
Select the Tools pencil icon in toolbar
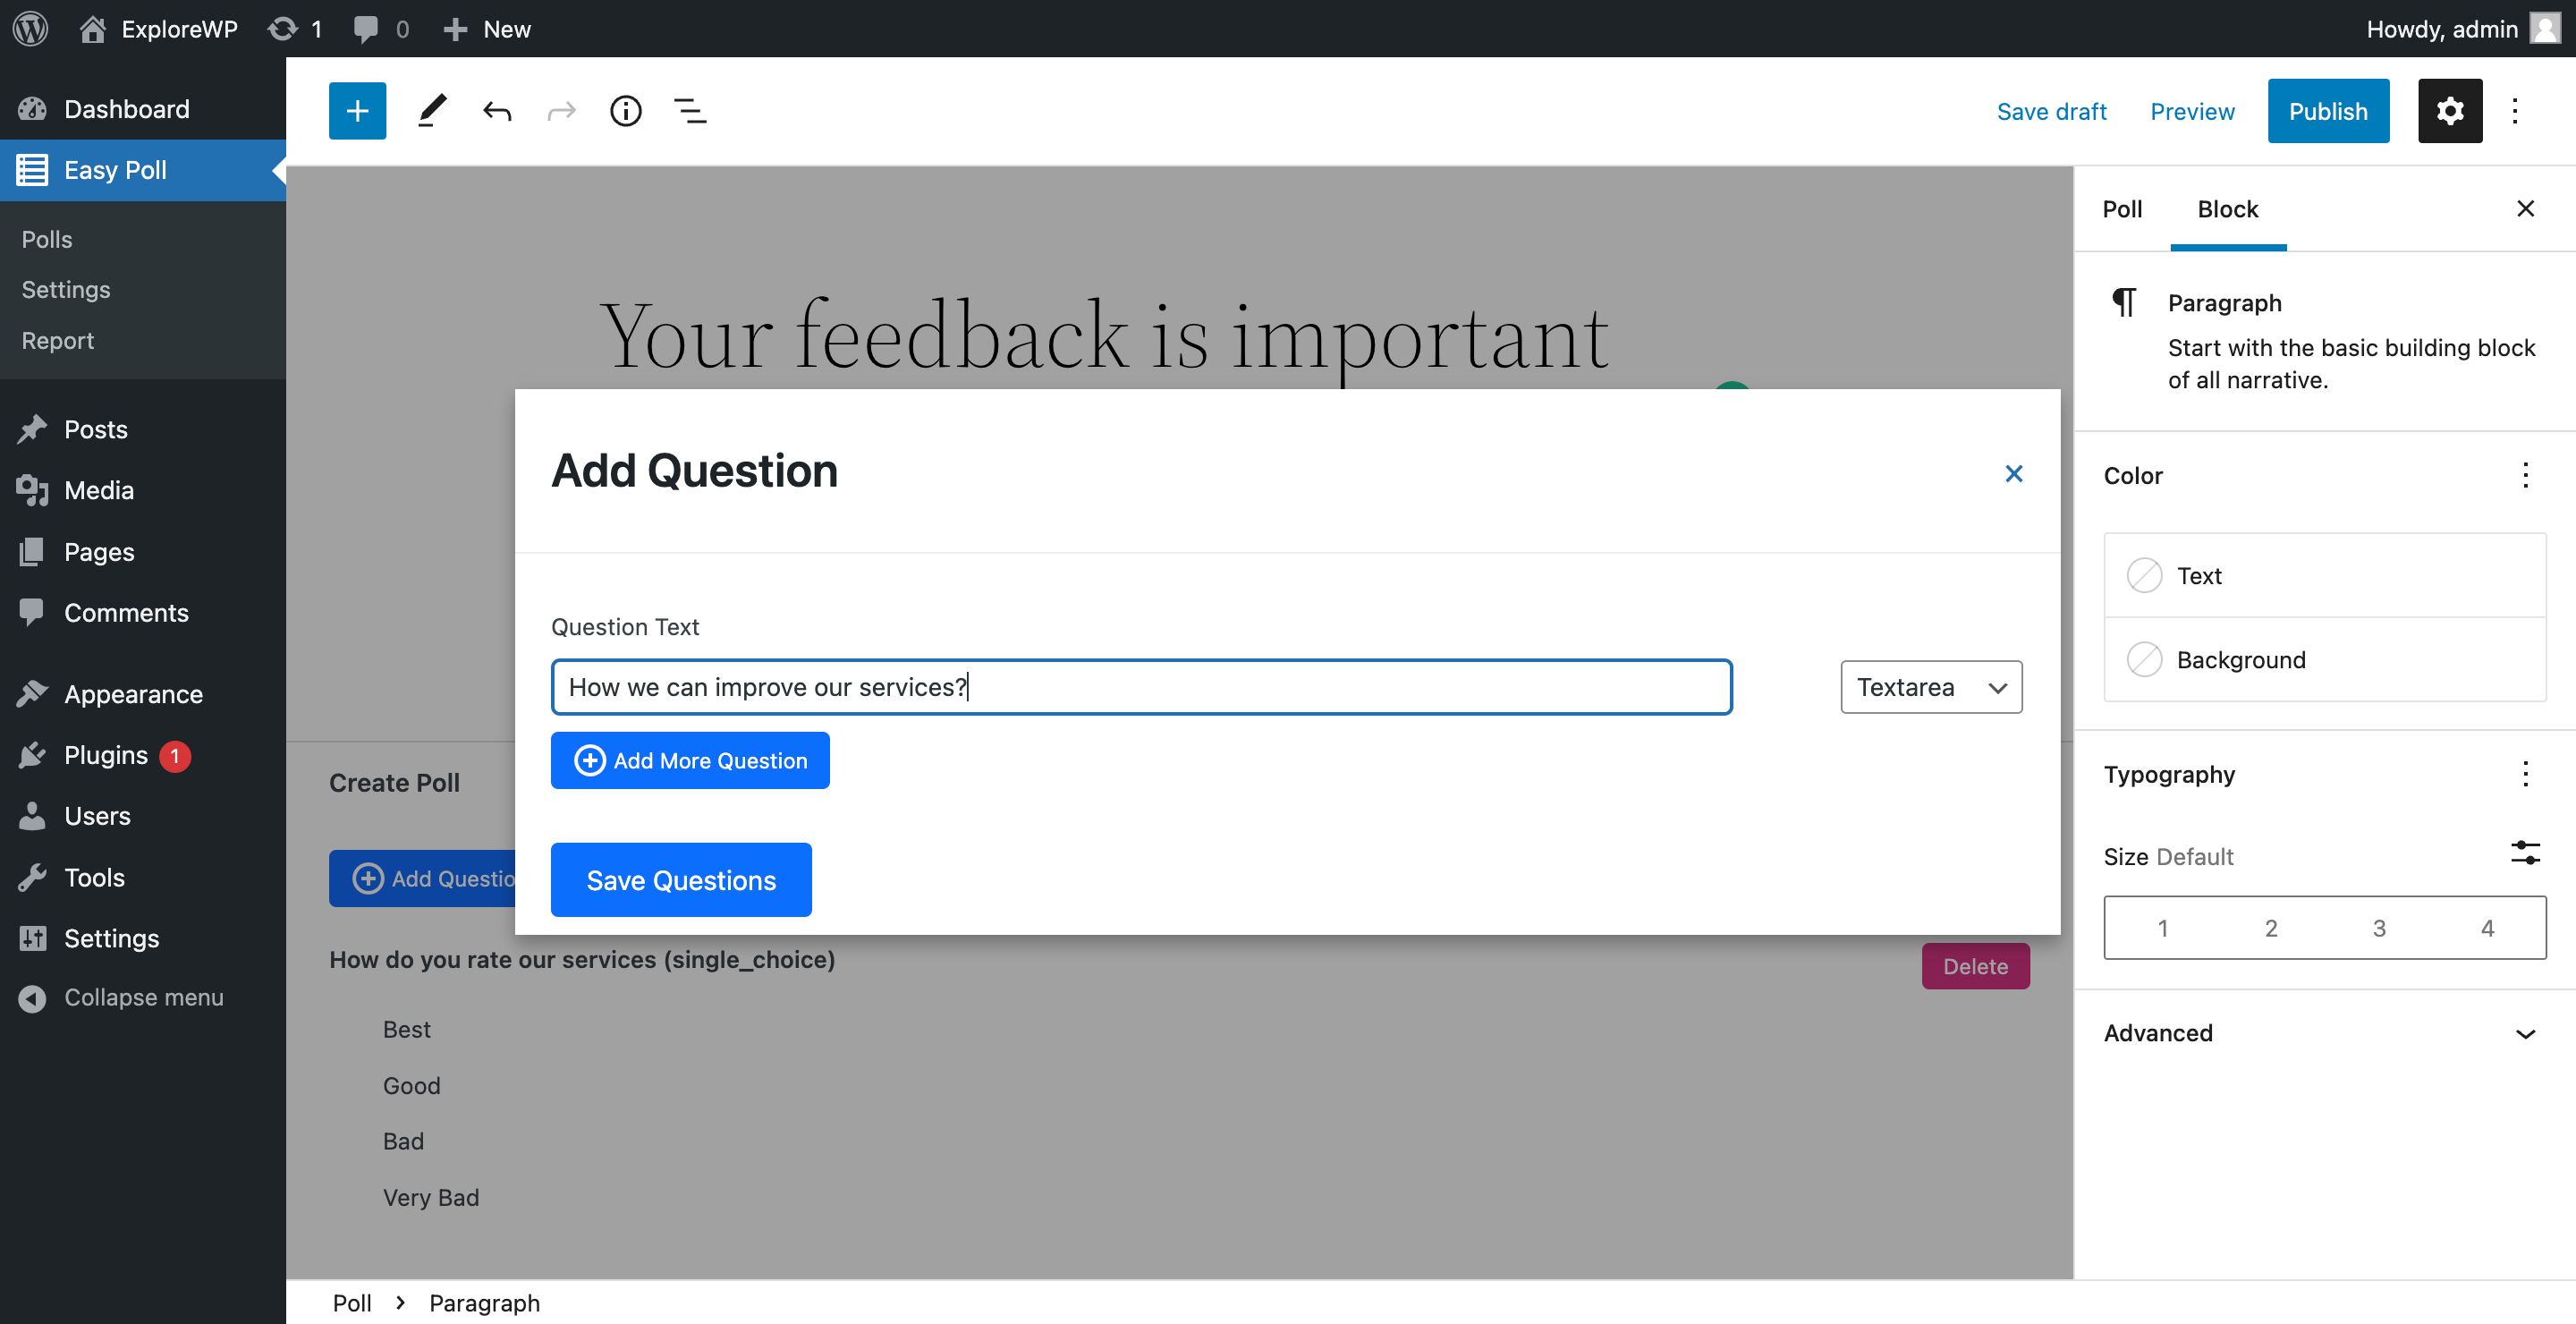coord(432,111)
